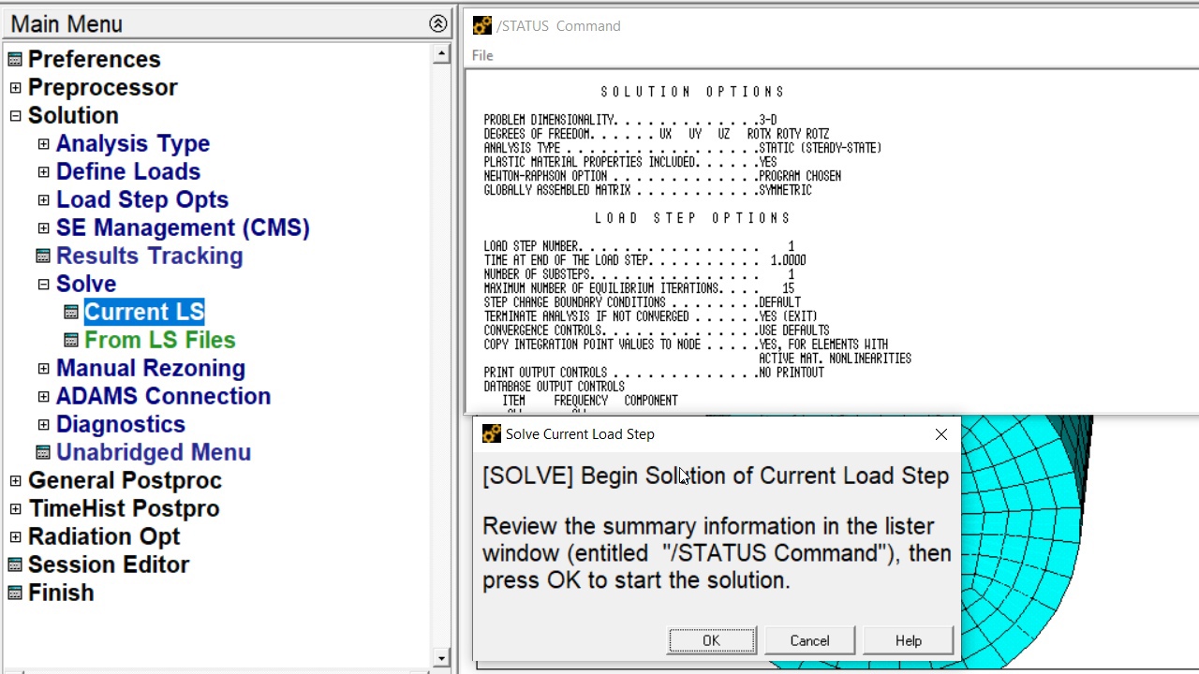Viewport: 1199px width, 674px height.
Task: Collapse the Solution tree node
Action: (15, 116)
